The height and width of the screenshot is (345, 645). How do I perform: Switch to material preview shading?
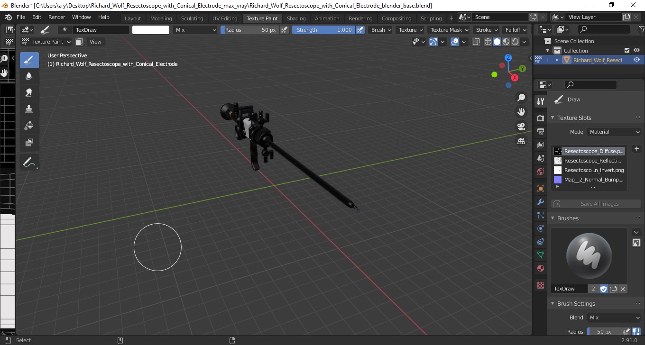506,42
